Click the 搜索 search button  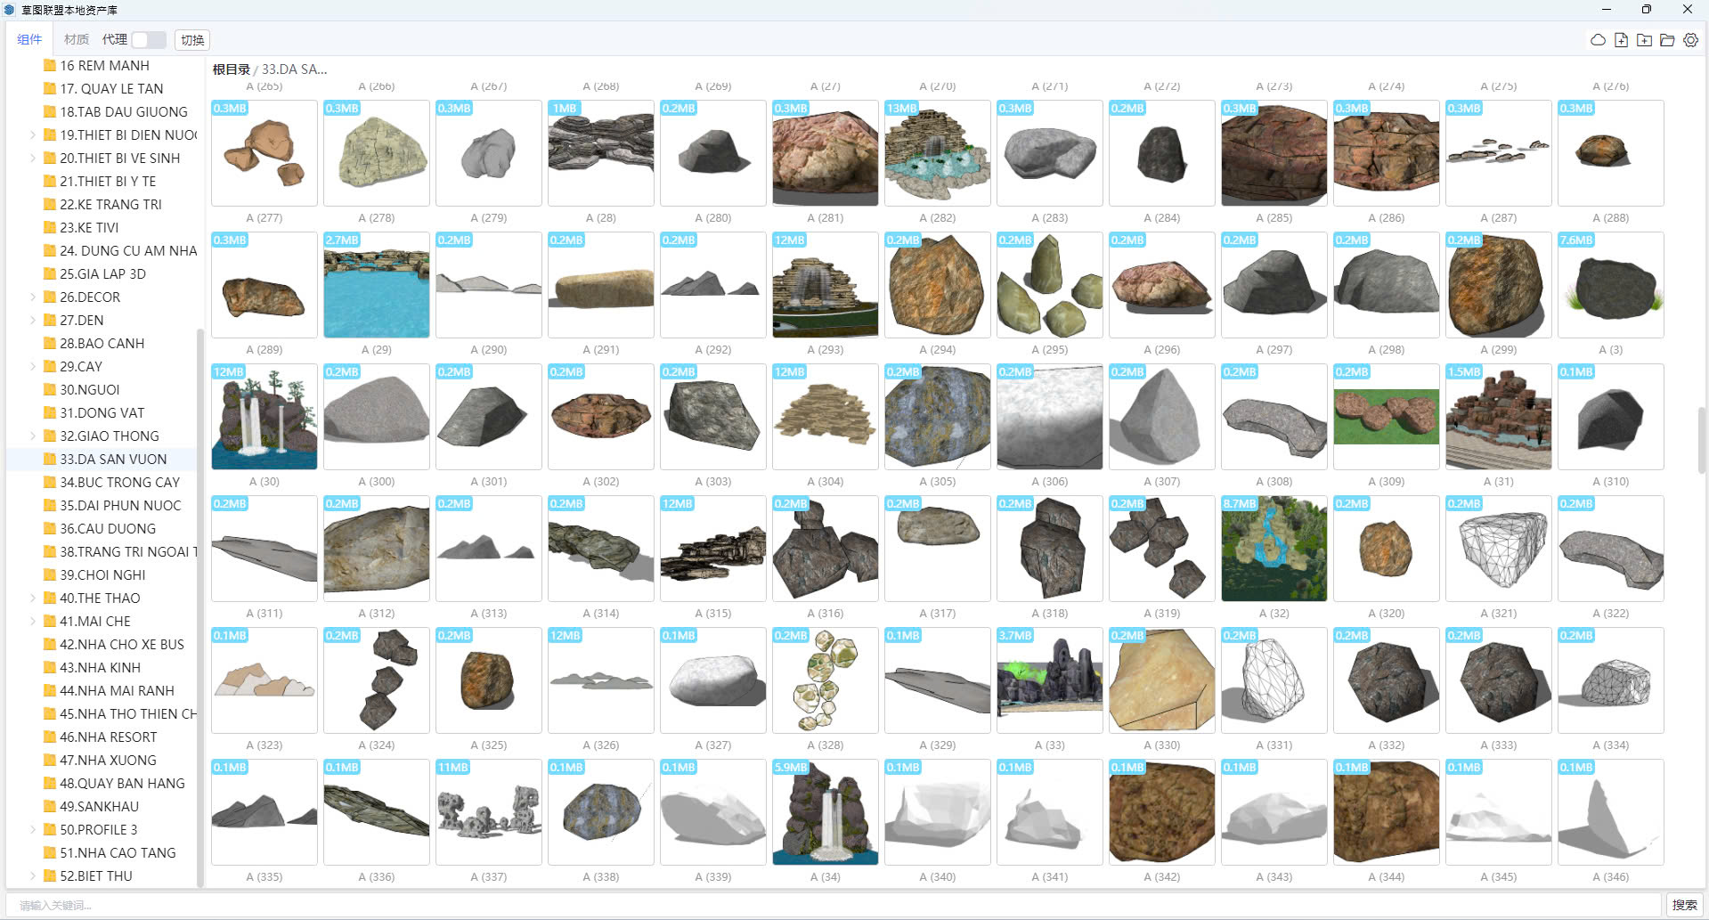click(1684, 905)
